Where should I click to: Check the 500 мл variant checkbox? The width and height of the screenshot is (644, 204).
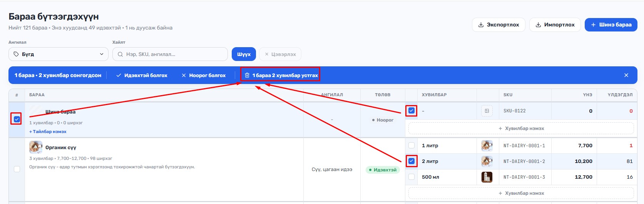click(x=411, y=177)
